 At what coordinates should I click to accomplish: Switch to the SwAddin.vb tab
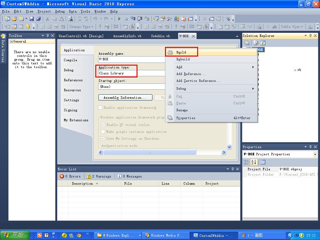[x=160, y=36]
